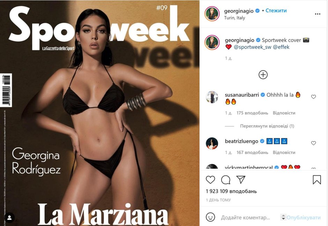Load more comments with plus circle

pos(263,75)
